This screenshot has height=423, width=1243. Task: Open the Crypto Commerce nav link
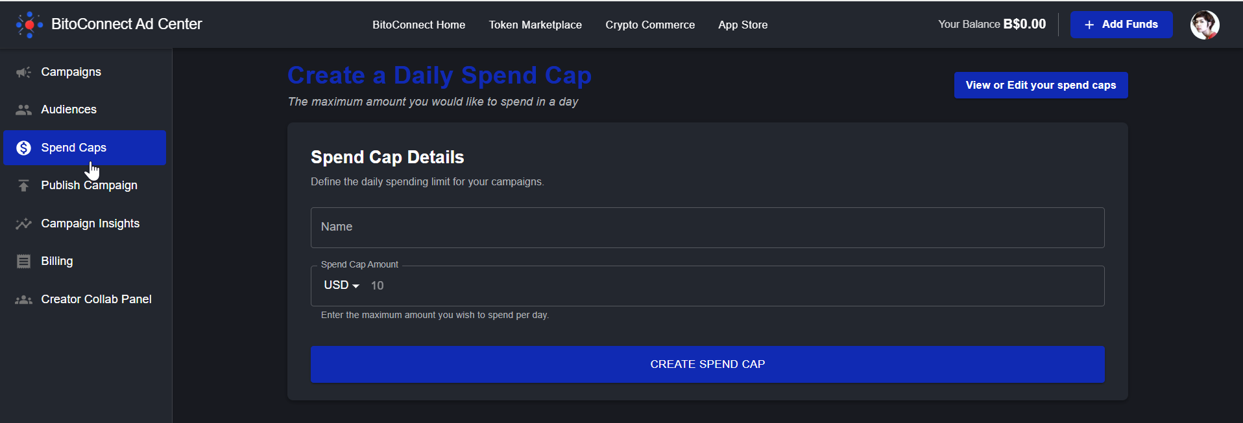(x=650, y=25)
